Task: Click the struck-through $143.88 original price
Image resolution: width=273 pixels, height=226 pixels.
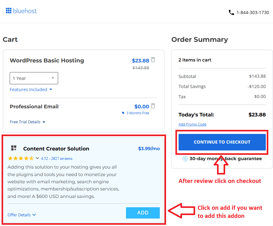Action: pyautogui.click(x=141, y=67)
